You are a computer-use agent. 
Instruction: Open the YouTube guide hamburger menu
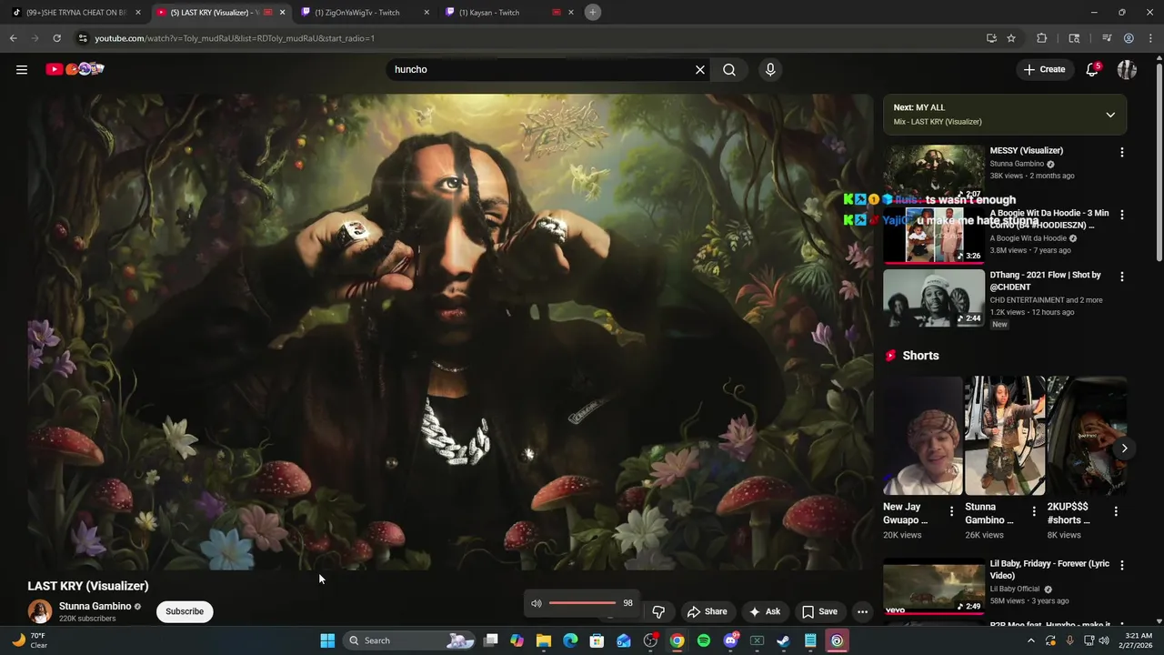22,69
